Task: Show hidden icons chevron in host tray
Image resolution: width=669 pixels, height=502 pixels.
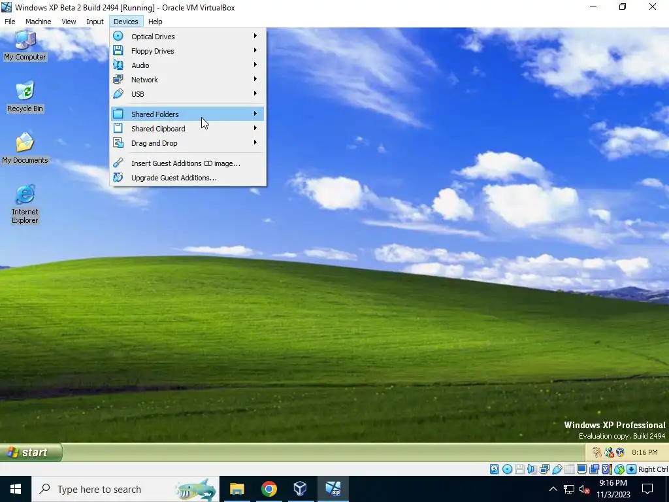Action: click(553, 489)
